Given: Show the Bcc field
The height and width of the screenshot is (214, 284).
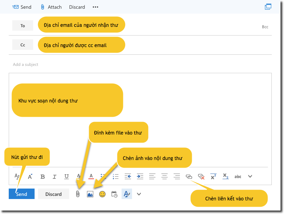Looking at the screenshot, I should (x=265, y=27).
